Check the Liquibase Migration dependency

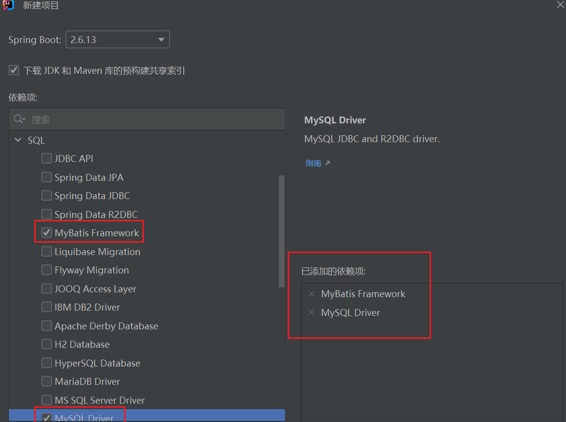coord(47,251)
